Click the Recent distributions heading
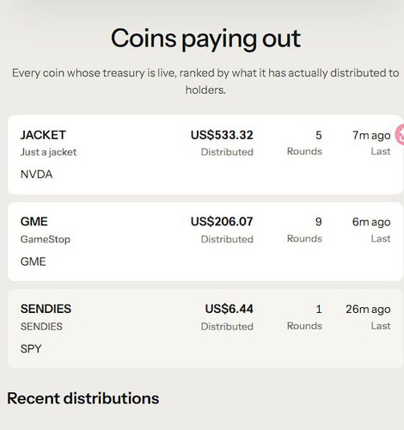404x430 pixels. [x=83, y=398]
